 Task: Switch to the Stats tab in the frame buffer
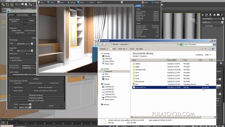(138, 6)
